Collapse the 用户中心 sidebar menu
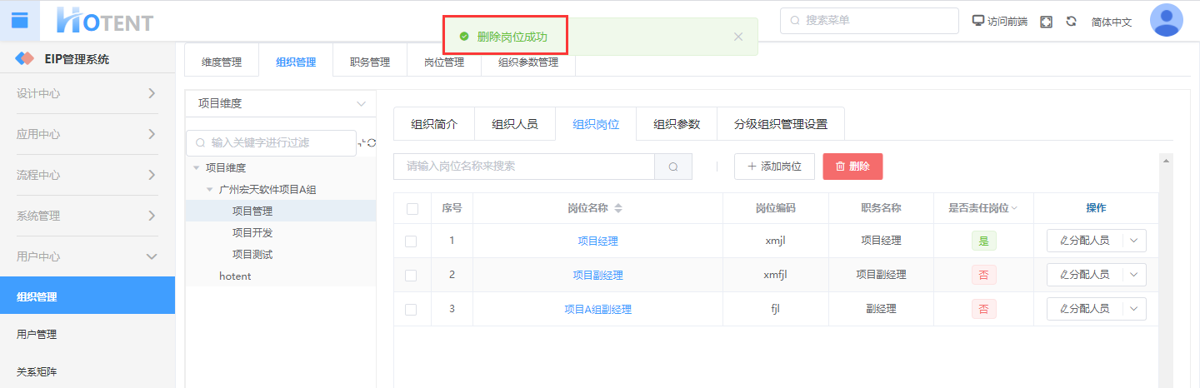This screenshot has width=1200, height=388. pos(87,256)
